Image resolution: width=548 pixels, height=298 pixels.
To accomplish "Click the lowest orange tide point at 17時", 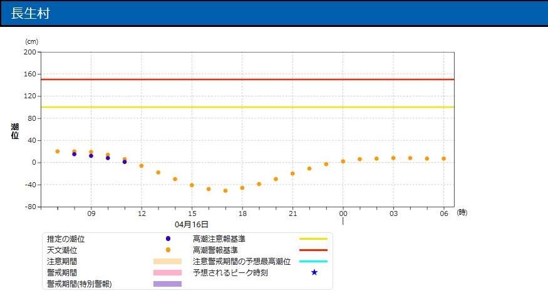I will [225, 191].
